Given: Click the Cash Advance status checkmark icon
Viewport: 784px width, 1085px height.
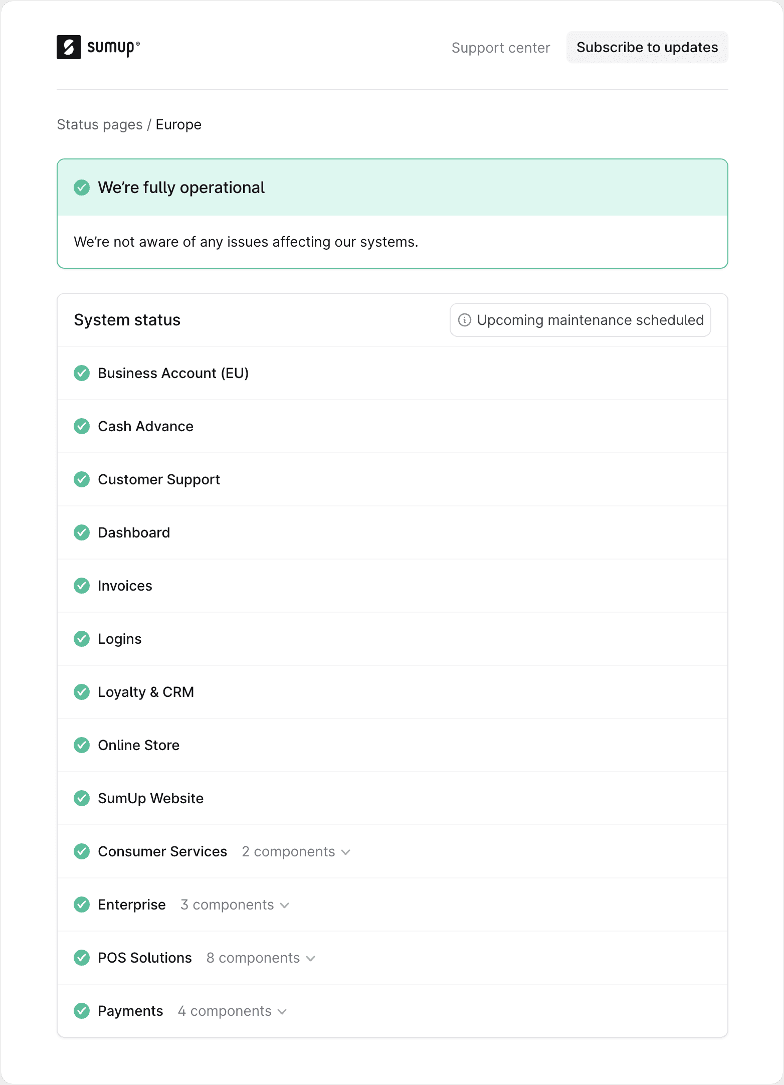Looking at the screenshot, I should pos(82,426).
